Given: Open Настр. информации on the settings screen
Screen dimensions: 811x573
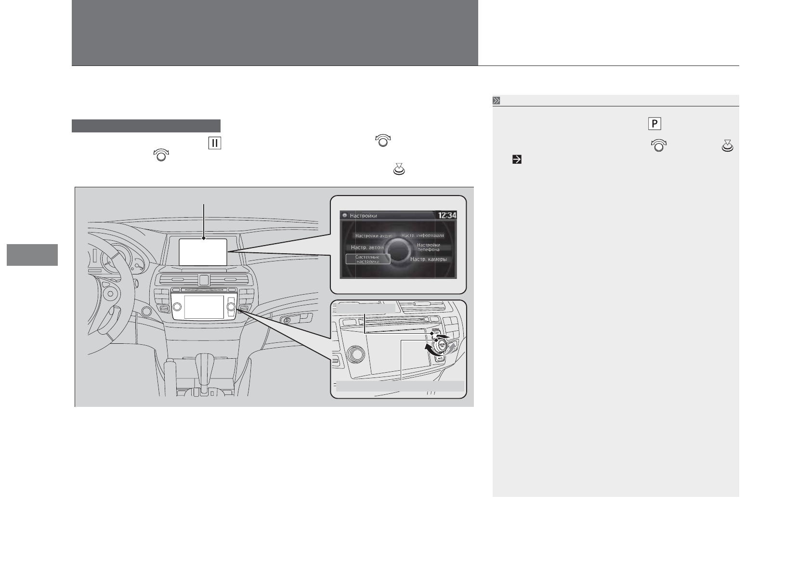Looking at the screenshot, I should (422, 235).
